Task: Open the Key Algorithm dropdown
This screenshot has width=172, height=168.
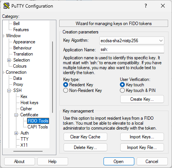Action: 132,41
